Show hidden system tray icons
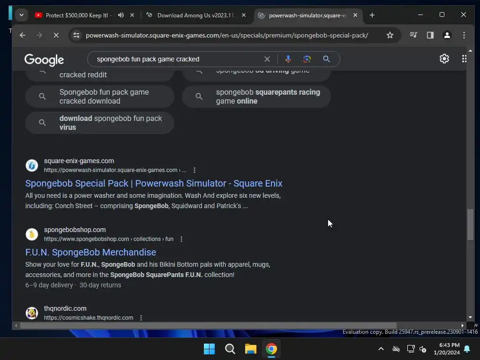The height and width of the screenshot is (360, 480). point(381,349)
